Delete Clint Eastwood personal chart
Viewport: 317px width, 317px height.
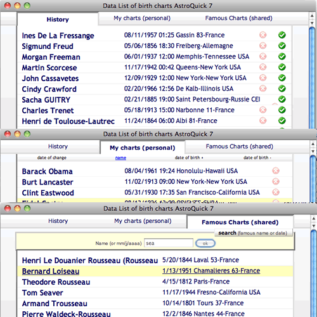pos(276,192)
